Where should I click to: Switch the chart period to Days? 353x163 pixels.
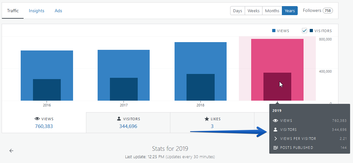click(x=238, y=11)
